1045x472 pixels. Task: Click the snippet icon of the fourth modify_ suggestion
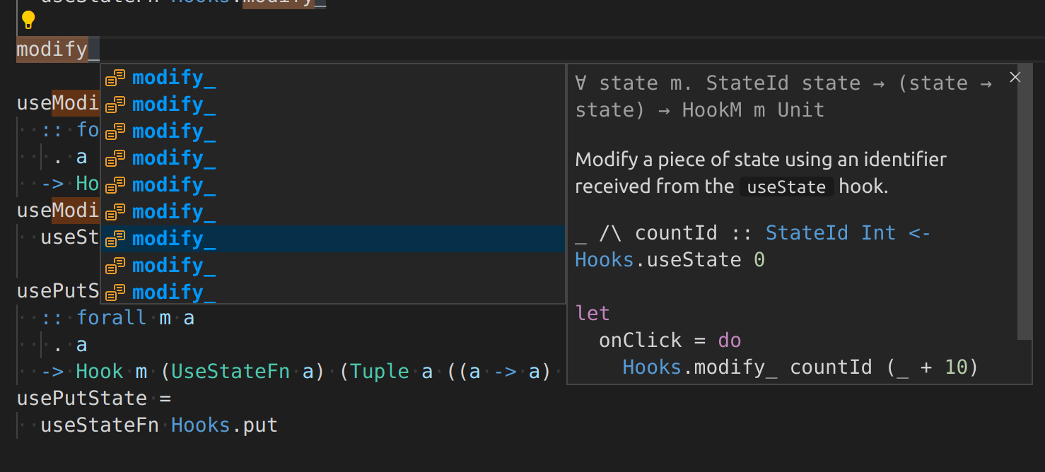point(115,158)
